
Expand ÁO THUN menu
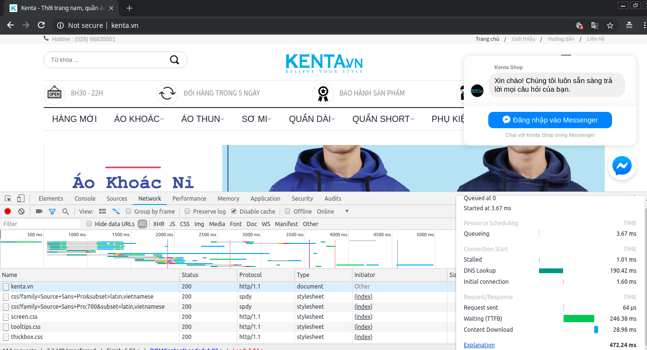pos(203,119)
